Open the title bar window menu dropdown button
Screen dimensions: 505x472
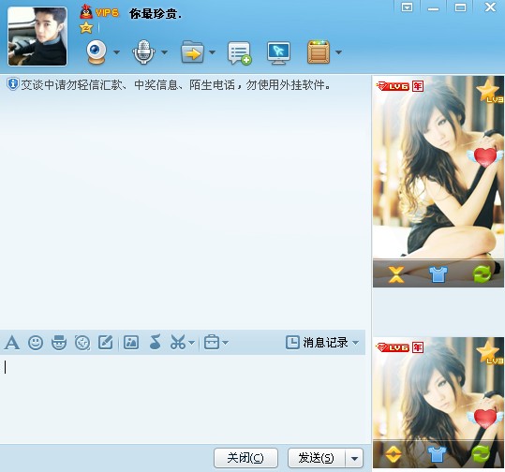pyautogui.click(x=407, y=7)
